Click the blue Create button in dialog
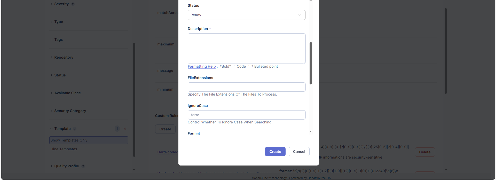 point(275,152)
